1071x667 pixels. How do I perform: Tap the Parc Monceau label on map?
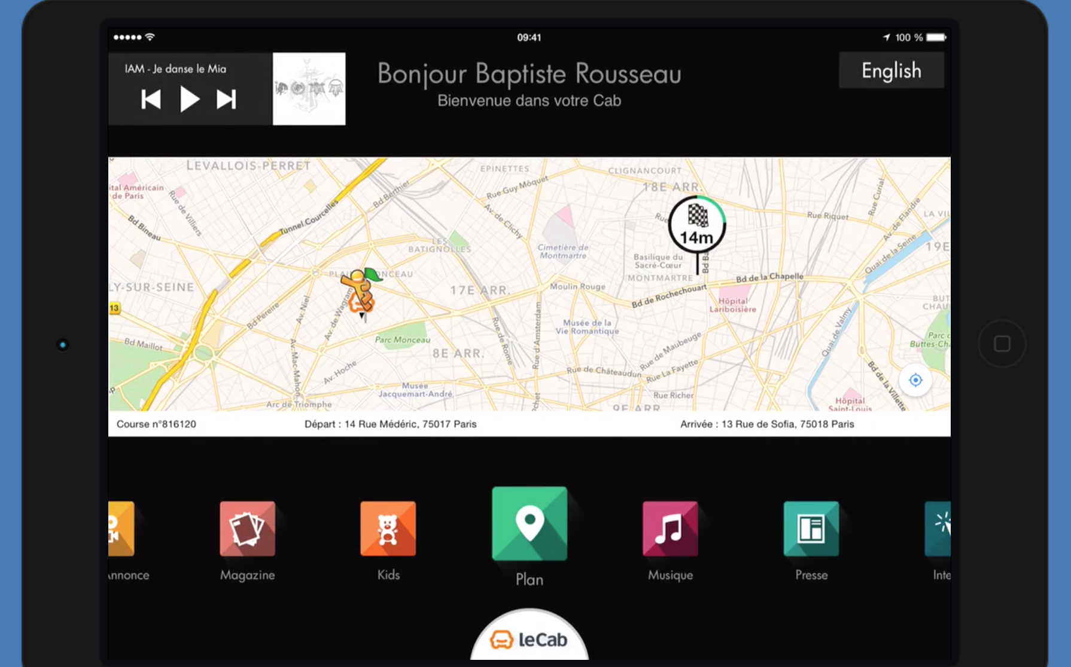403,339
